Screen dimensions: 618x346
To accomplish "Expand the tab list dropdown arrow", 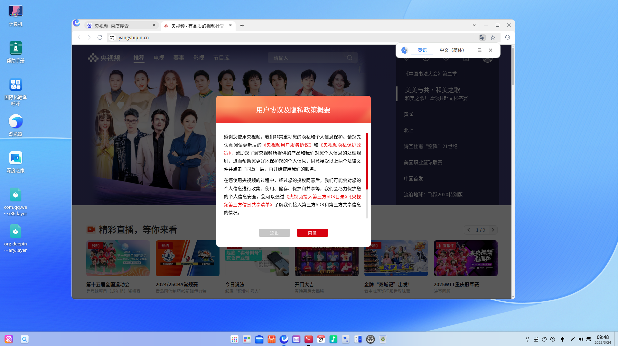I will [474, 25].
